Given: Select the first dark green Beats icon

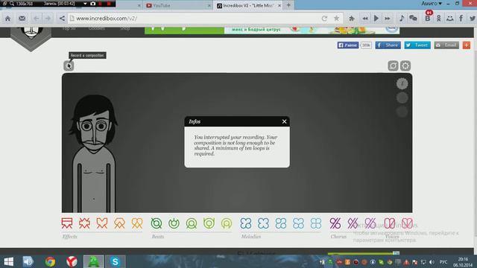Looking at the screenshot, I should (x=157, y=223).
